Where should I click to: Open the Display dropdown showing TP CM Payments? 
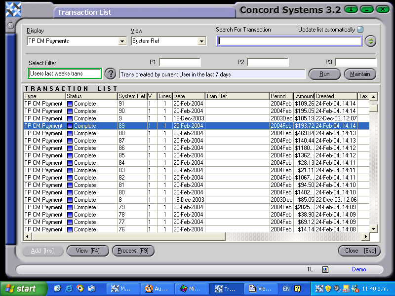tap(121, 41)
